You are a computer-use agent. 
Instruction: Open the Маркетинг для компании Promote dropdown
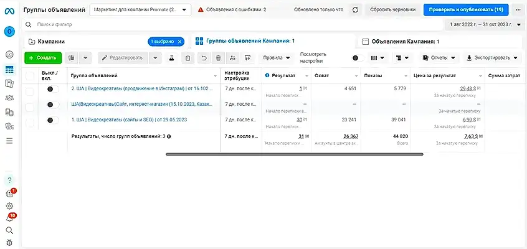140,10
